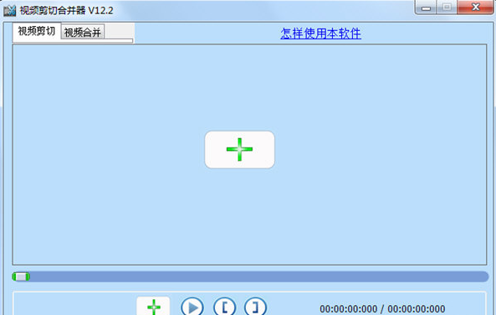Click the app icon in the title bar
496x315 pixels.
point(10,11)
